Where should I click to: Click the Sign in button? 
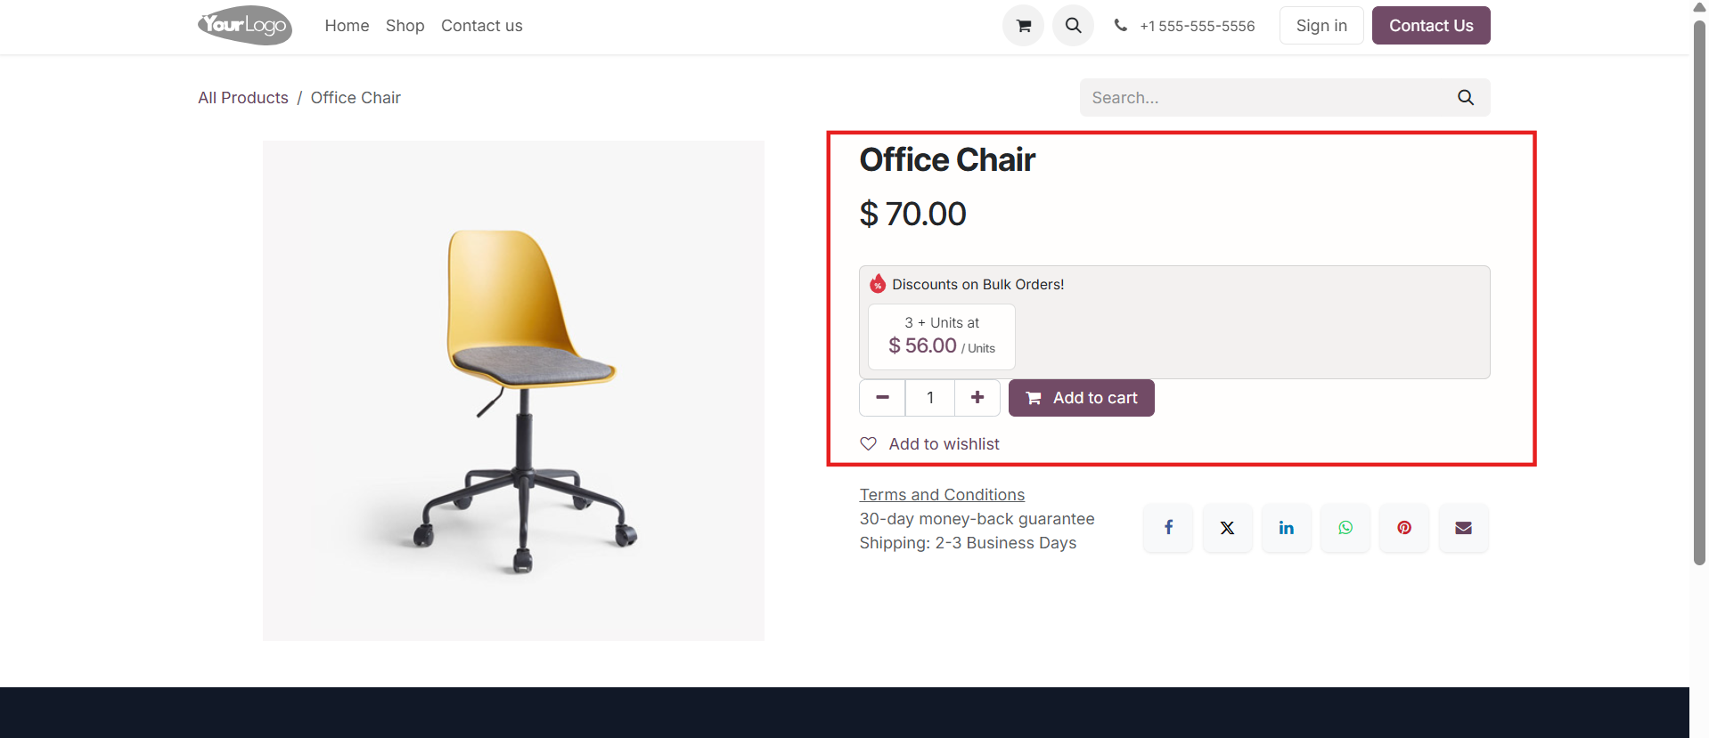click(1321, 26)
